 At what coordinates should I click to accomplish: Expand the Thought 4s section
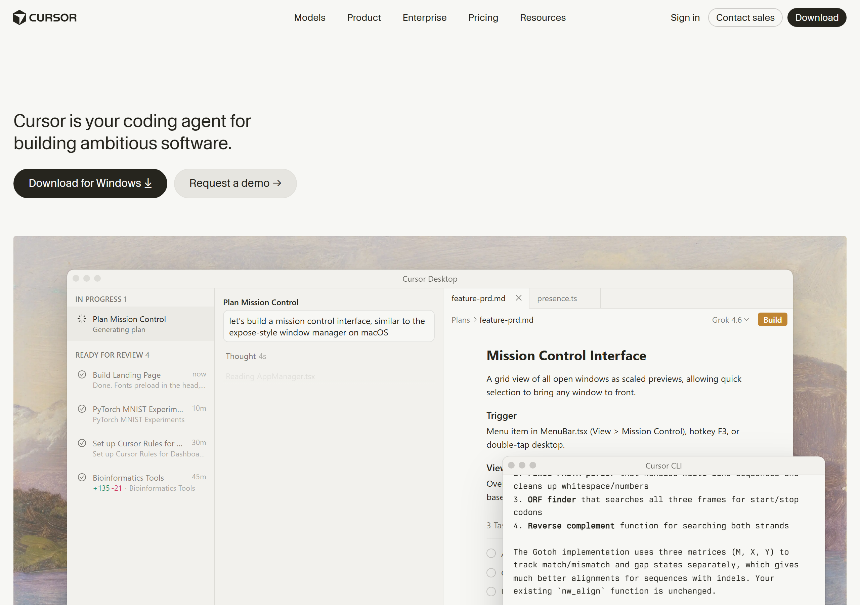246,356
